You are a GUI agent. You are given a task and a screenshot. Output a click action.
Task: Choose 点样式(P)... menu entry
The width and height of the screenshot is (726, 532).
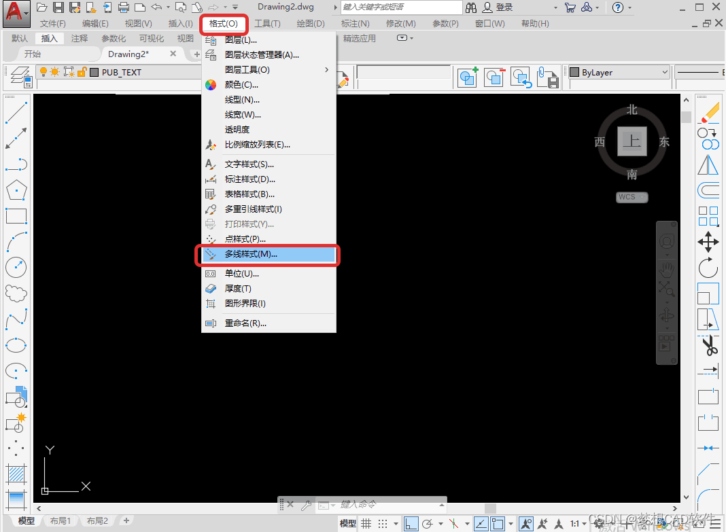[269, 238]
